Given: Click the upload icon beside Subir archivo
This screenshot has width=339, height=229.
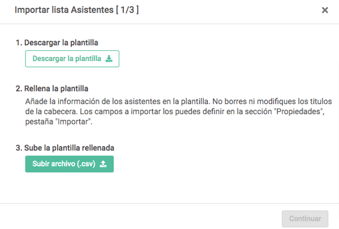Looking at the screenshot, I should coord(103,164).
